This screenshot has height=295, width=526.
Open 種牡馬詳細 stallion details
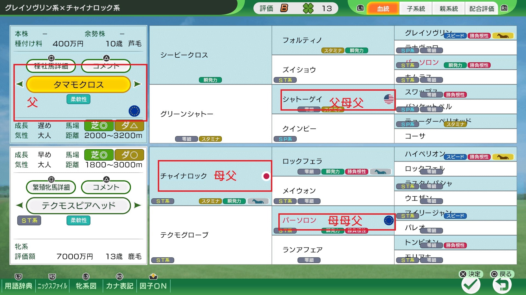tap(51, 66)
